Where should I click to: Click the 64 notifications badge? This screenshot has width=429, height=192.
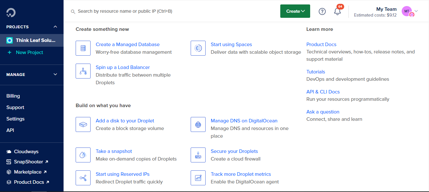pos(340,7)
